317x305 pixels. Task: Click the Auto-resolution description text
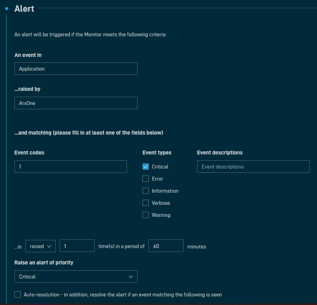coord(123,294)
